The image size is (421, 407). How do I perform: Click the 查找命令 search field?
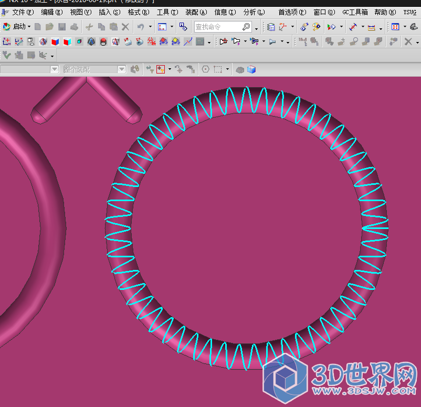[x=223, y=27]
